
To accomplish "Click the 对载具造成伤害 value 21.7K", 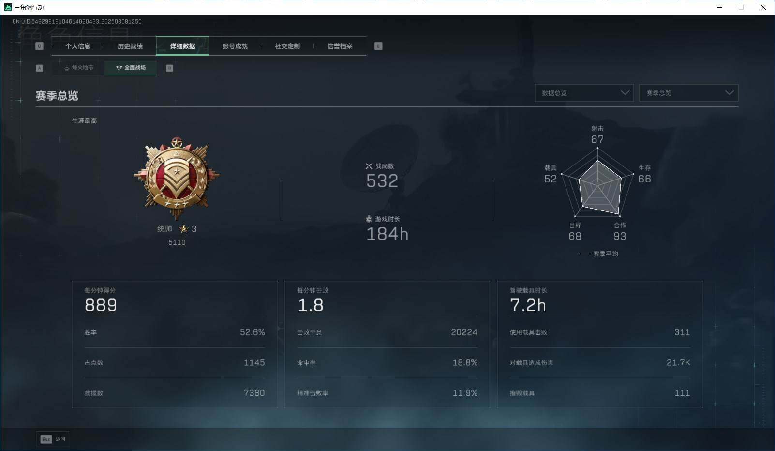I will (678, 363).
